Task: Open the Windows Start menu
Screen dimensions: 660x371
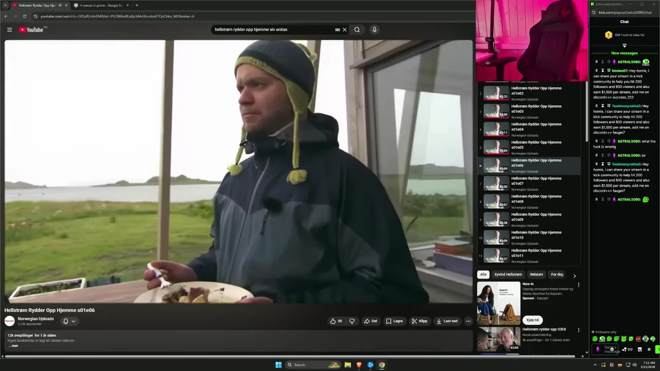Action: pos(278,365)
